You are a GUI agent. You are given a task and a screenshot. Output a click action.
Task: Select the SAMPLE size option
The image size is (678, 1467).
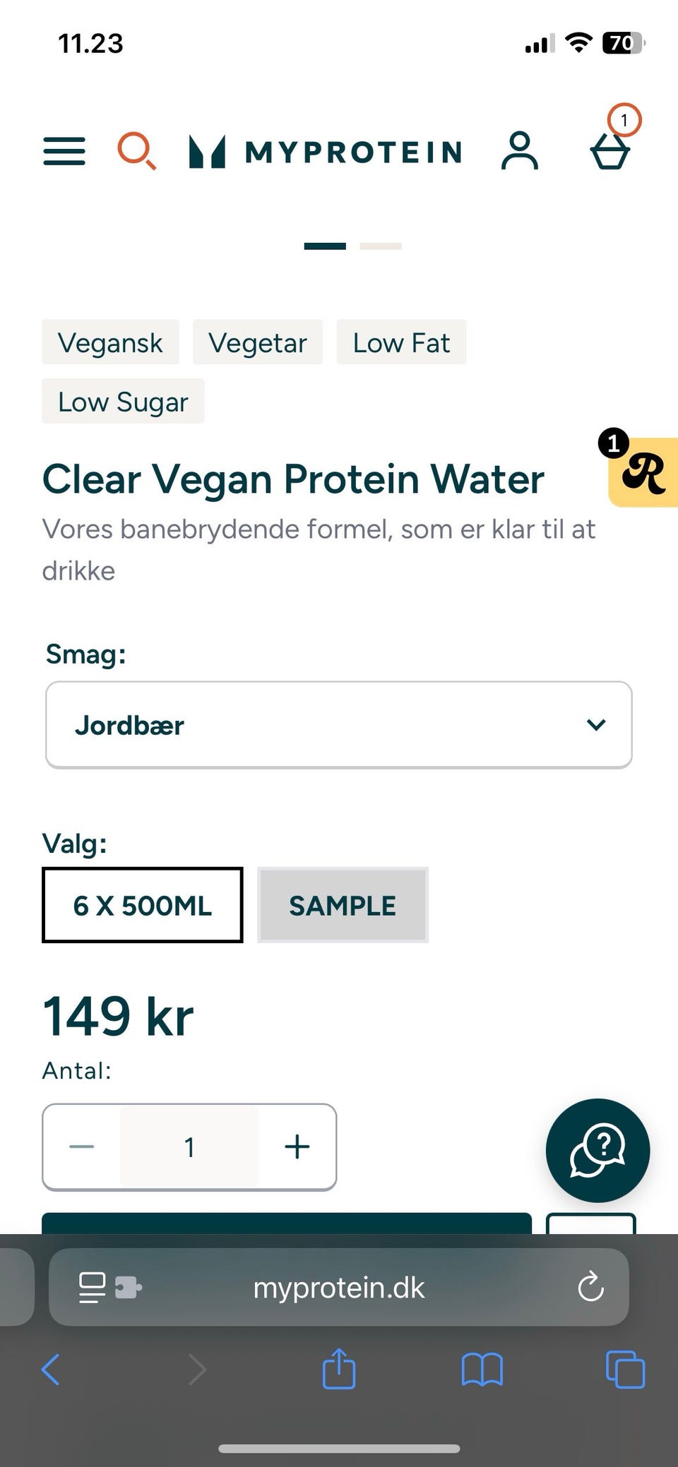tap(343, 905)
